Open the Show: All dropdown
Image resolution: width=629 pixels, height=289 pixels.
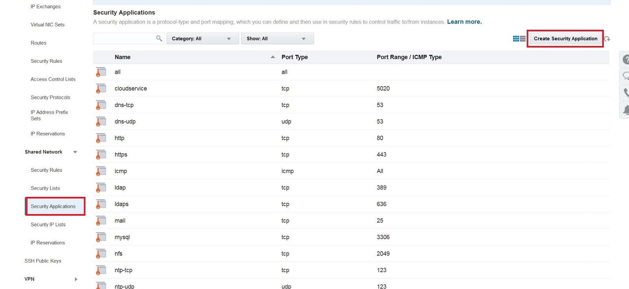click(x=277, y=38)
